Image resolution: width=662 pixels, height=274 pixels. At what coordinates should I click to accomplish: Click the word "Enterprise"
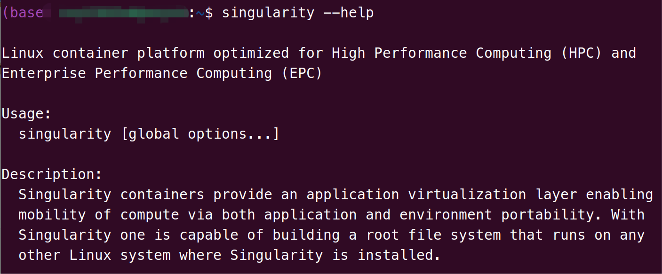[44, 73]
